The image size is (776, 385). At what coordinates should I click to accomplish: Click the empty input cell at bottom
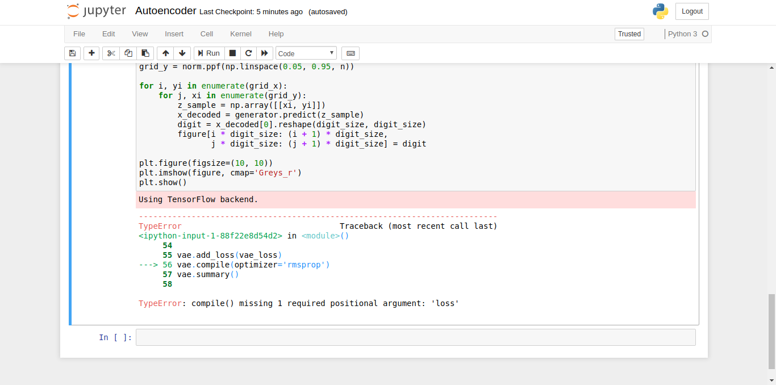415,337
